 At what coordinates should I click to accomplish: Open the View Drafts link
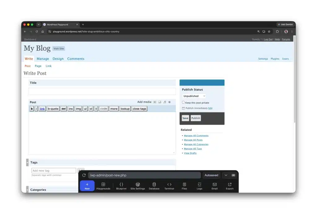coord(190,153)
